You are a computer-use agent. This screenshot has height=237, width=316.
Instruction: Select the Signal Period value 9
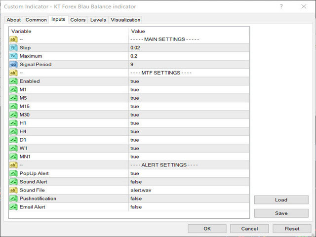pyautogui.click(x=132, y=65)
